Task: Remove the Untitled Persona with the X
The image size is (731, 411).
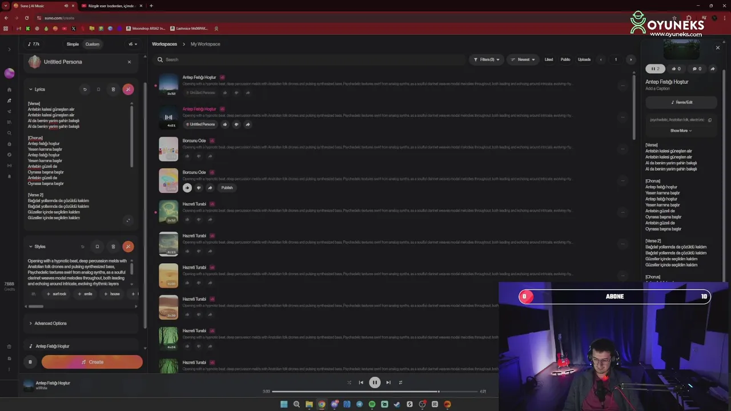Action: [x=129, y=62]
